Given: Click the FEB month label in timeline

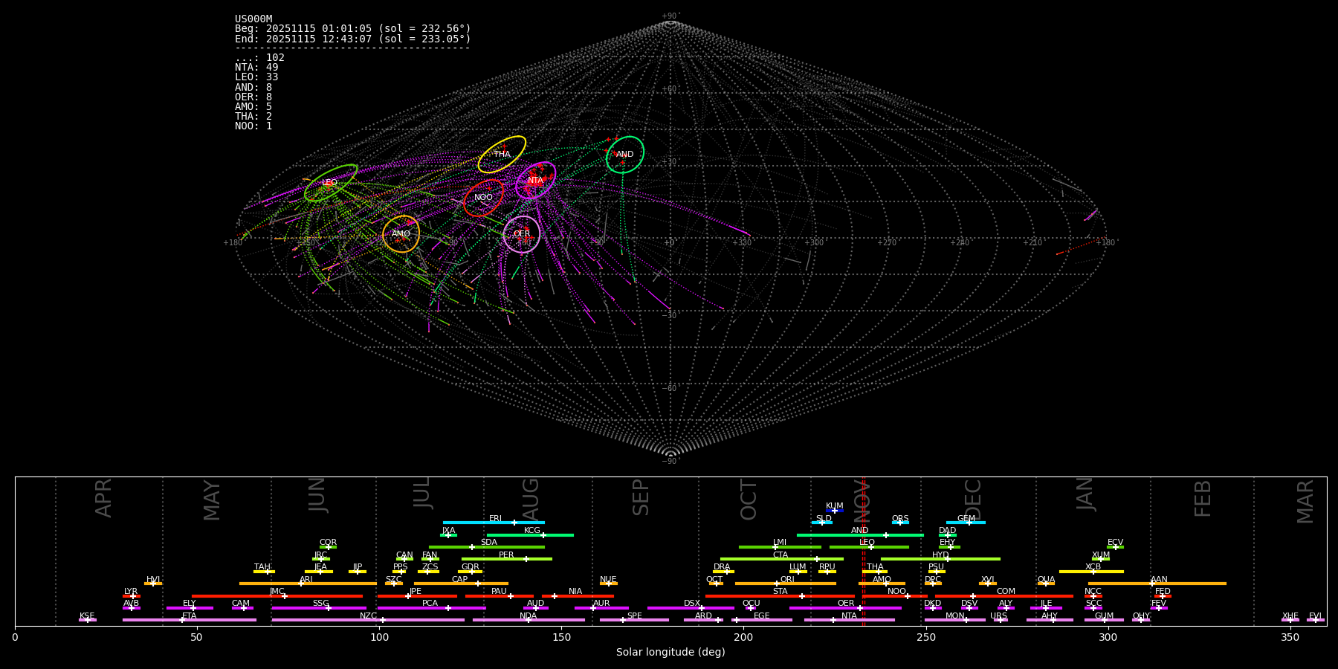Looking at the screenshot, I should click(1203, 498).
